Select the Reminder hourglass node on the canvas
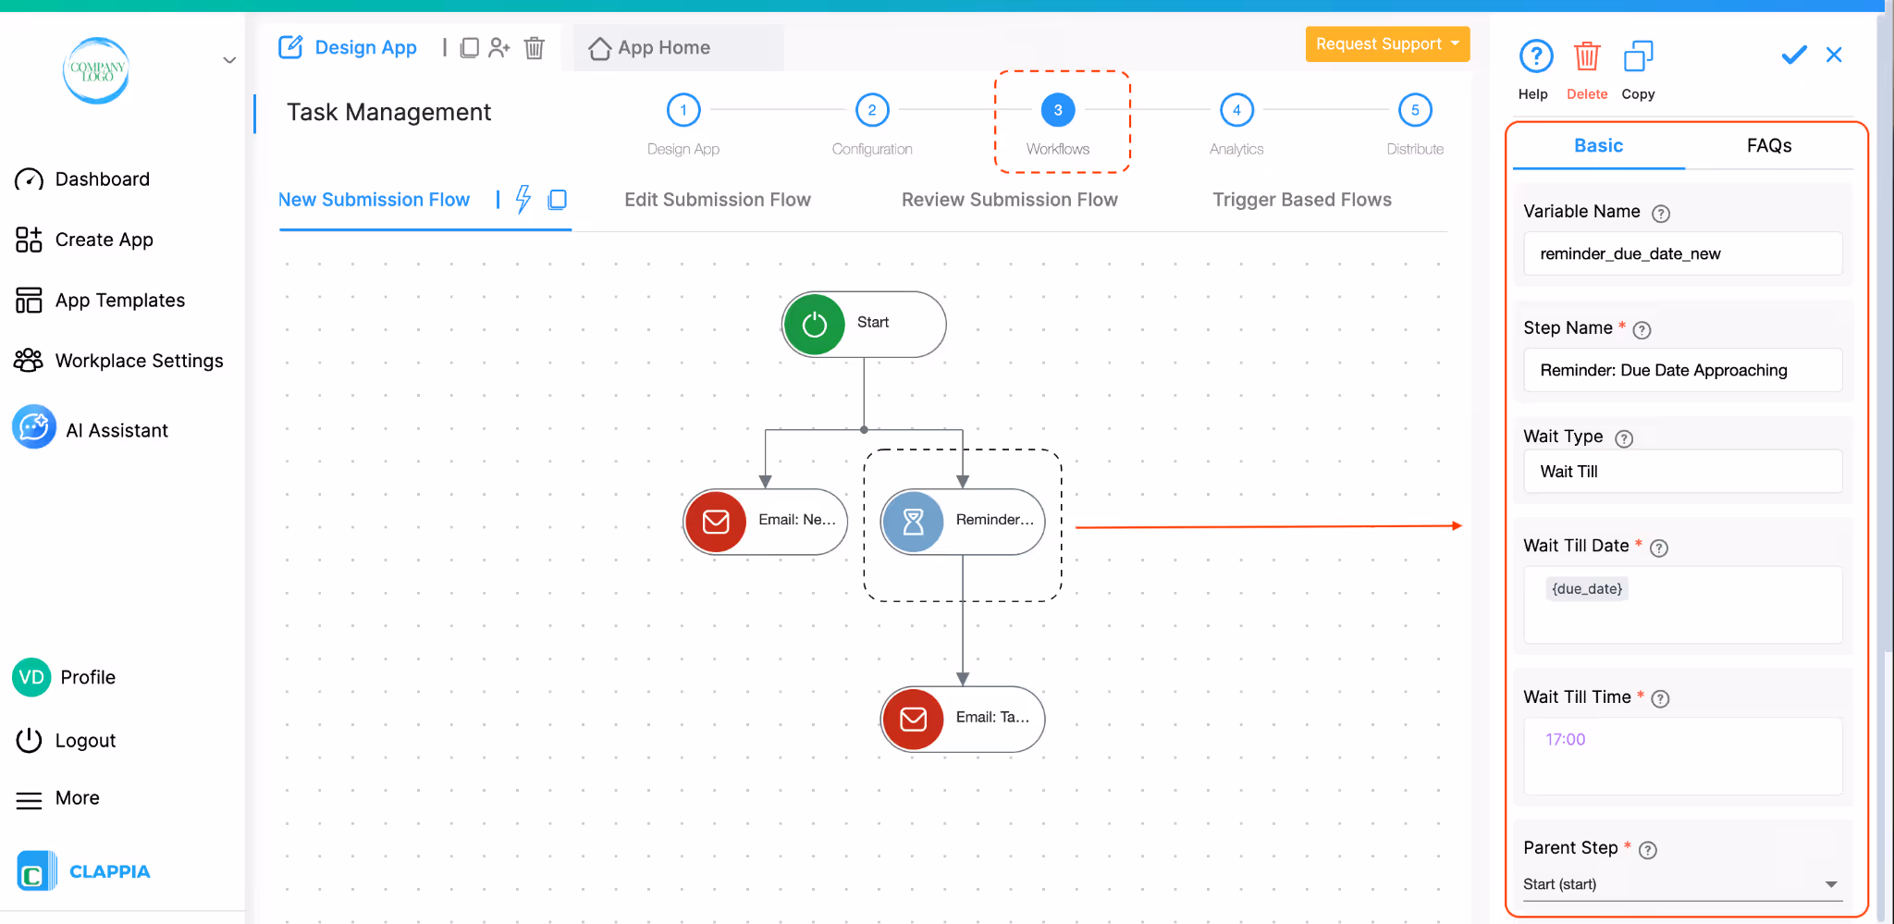The image size is (1894, 924). tap(962, 522)
